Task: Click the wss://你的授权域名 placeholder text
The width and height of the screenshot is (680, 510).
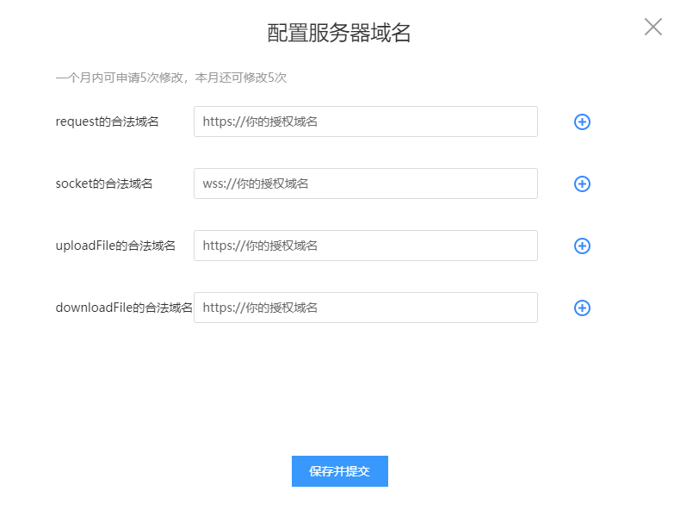Action: click(256, 183)
